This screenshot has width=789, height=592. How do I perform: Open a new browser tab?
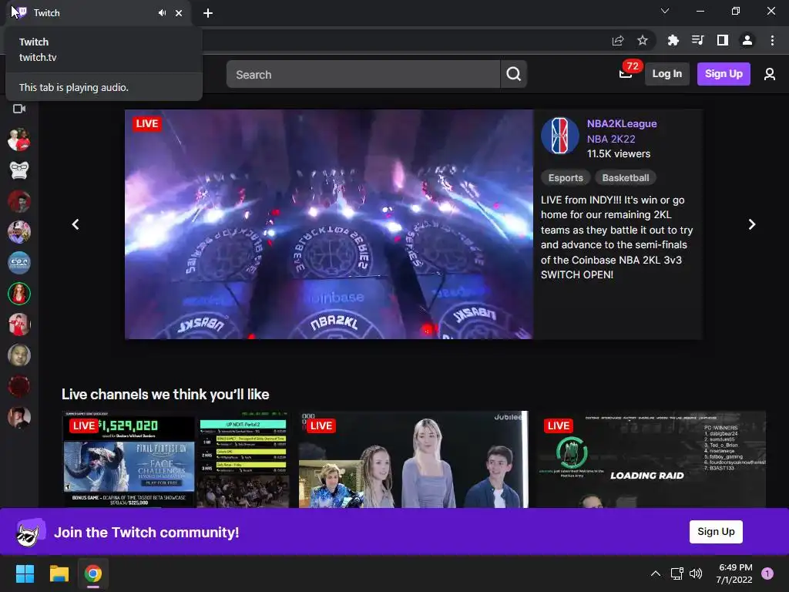(x=208, y=13)
